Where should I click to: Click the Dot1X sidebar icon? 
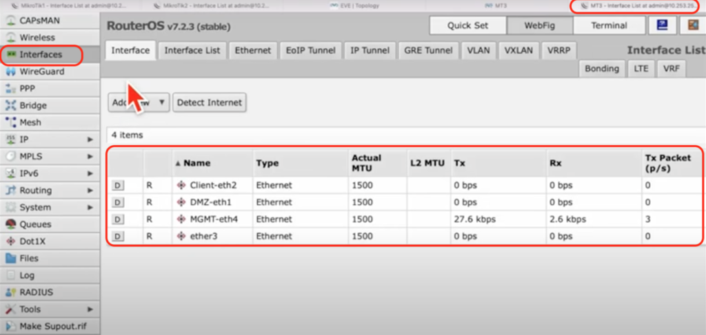click(x=10, y=241)
